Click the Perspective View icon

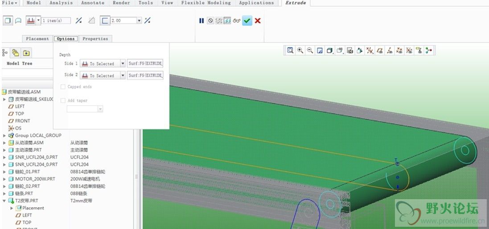pyautogui.click(x=360, y=50)
